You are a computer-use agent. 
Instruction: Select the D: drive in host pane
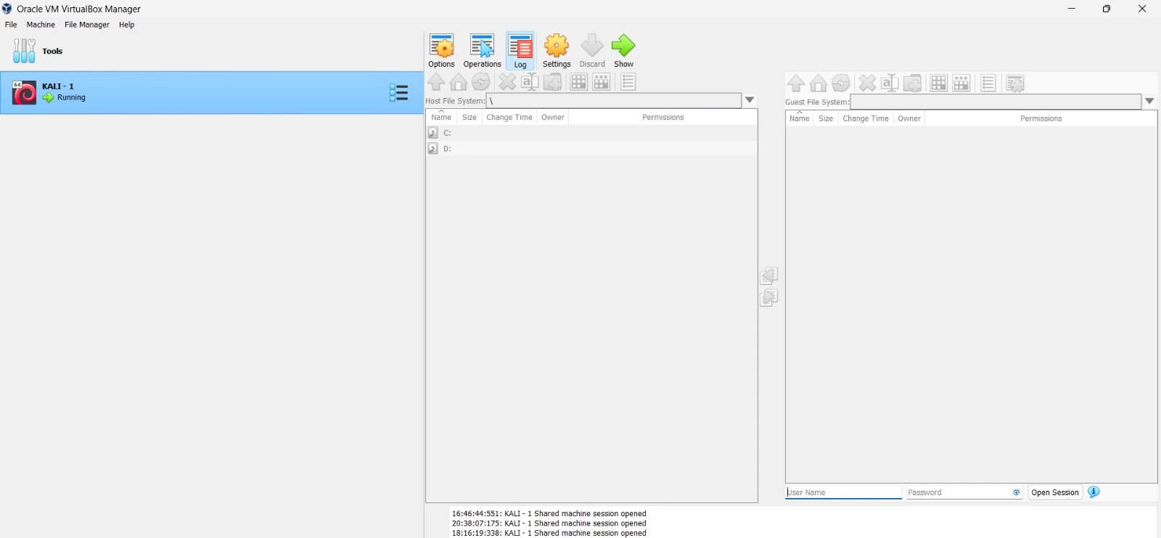point(591,149)
